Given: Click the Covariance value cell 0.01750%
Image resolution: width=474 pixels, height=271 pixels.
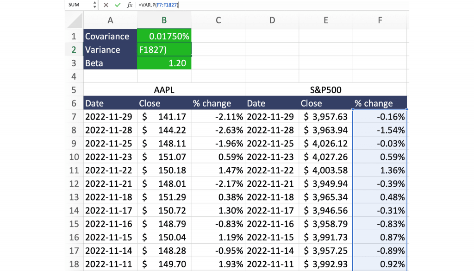Looking at the screenshot, I should 164,36.
